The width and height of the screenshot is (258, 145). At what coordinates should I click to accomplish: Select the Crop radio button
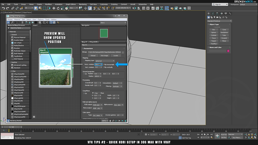(93, 93)
